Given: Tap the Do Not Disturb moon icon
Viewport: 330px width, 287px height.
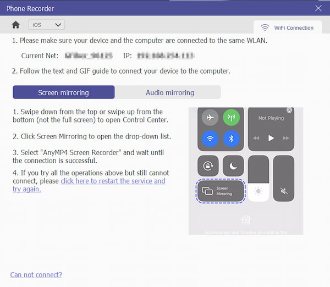Looking at the screenshot, I should click(233, 166).
